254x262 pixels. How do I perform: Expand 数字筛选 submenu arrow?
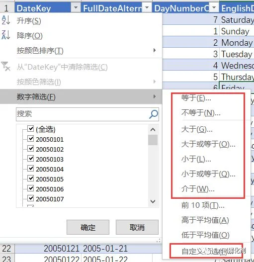[155, 96]
